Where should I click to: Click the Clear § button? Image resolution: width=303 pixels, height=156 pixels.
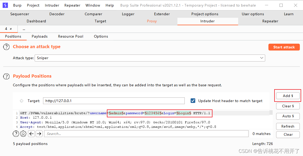coord(288,106)
